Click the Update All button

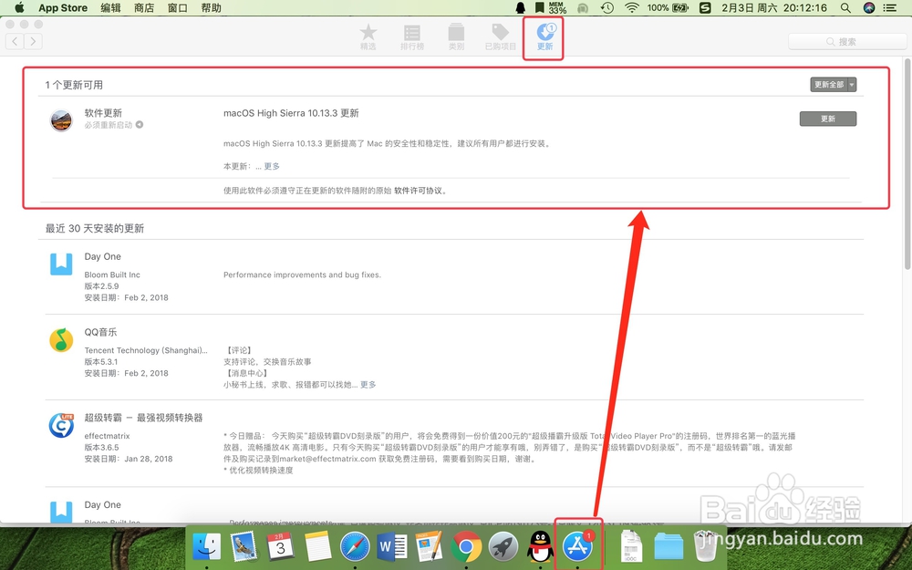[x=829, y=84]
